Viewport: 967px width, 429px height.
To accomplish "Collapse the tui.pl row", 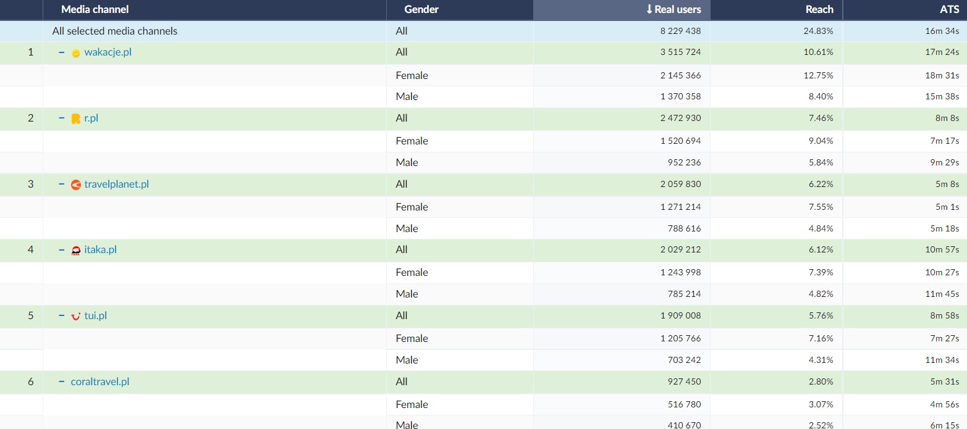I will [x=62, y=315].
